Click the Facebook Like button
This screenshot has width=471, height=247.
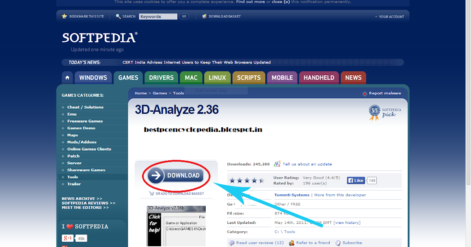356,181
